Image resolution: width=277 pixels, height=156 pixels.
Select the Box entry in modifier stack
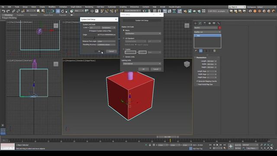point(207,36)
